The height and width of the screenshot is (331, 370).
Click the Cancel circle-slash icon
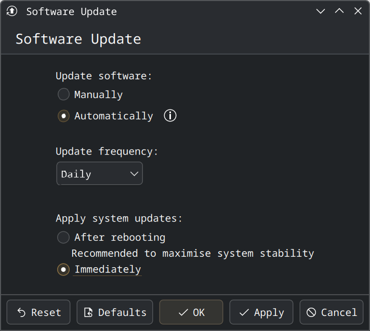tap(311, 312)
